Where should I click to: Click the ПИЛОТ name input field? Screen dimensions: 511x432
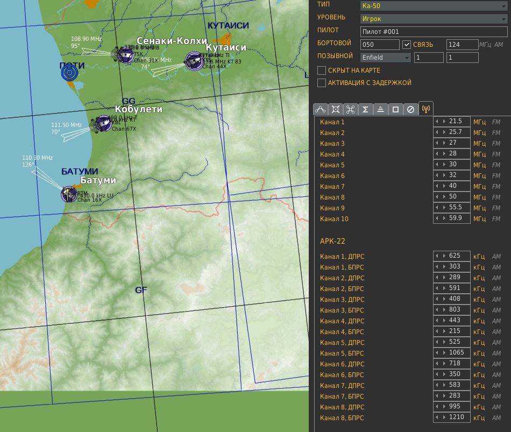pos(434,32)
